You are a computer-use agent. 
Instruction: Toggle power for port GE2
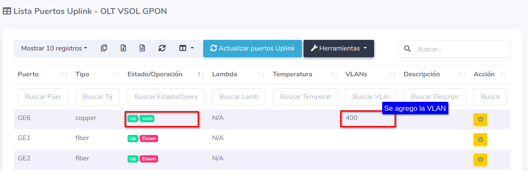(480, 160)
